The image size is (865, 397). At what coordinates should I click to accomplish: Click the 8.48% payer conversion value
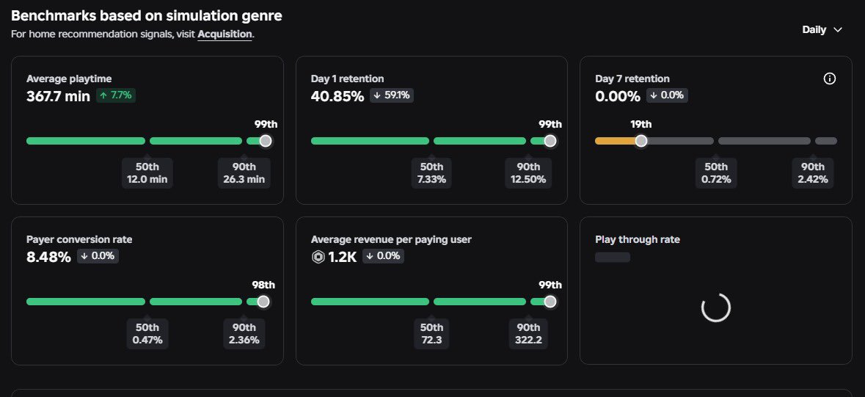click(x=48, y=257)
